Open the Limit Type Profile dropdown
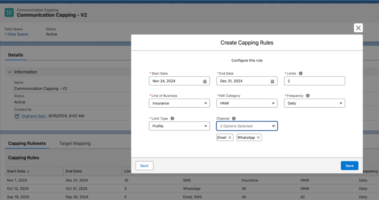 click(179, 126)
